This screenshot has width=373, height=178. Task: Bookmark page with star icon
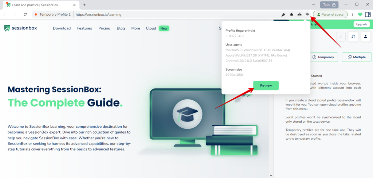(291, 15)
